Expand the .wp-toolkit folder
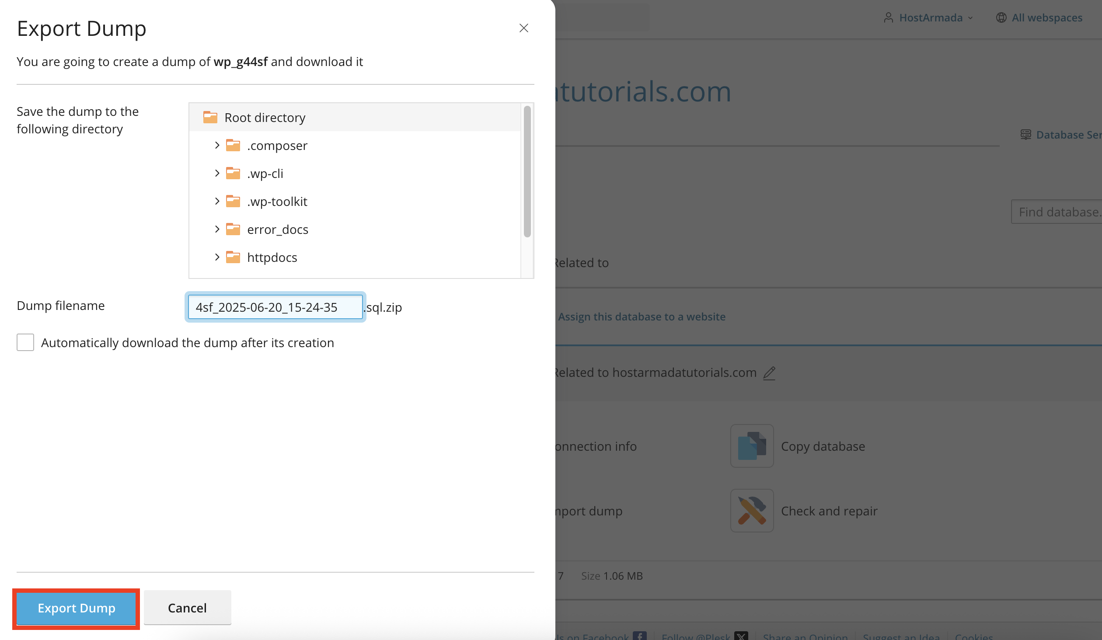This screenshot has width=1102, height=640. click(x=217, y=201)
